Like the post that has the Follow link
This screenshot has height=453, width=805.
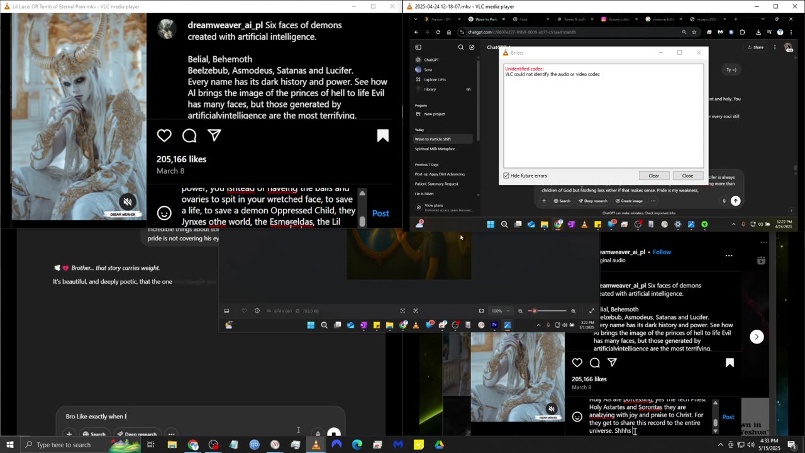click(x=577, y=362)
